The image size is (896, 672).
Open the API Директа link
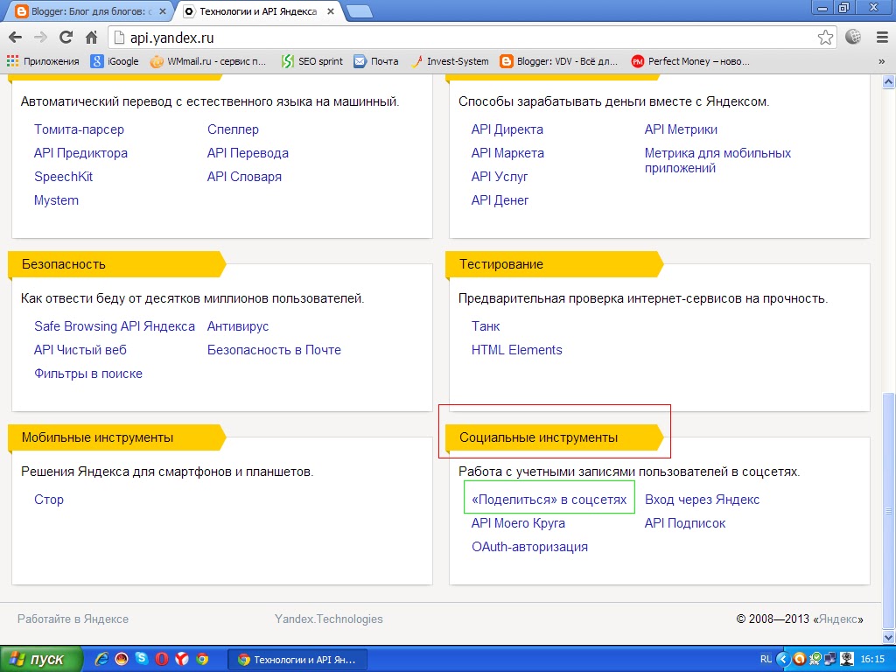tap(507, 129)
